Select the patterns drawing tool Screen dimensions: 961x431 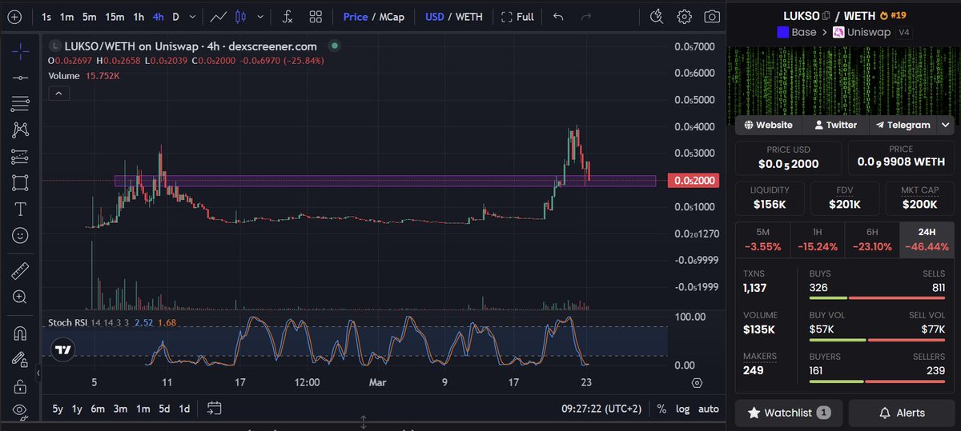point(21,130)
